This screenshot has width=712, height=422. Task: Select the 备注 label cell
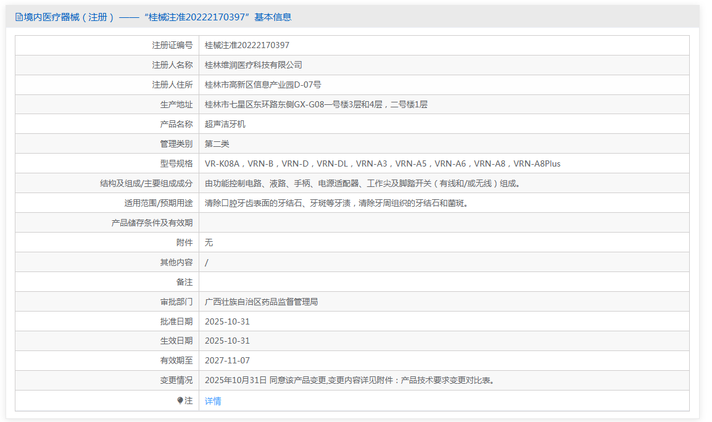pyautogui.click(x=107, y=282)
